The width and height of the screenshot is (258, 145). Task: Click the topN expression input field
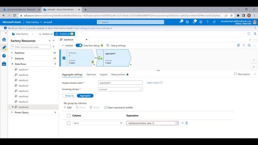click(152, 123)
